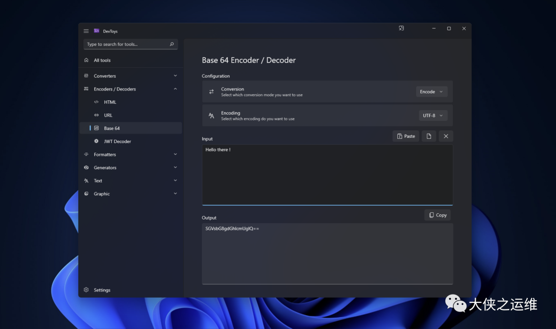This screenshot has height=329, width=556.
Task: Click the Base 64 Encoder / Decoder heading
Action: pos(249,60)
